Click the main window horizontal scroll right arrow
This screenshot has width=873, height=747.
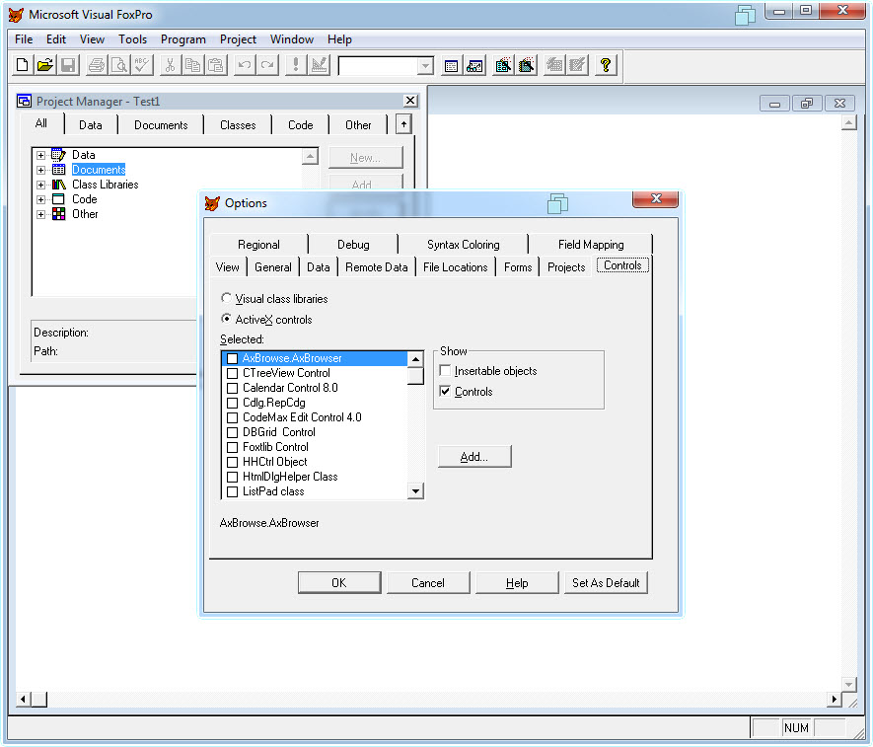pos(834,699)
